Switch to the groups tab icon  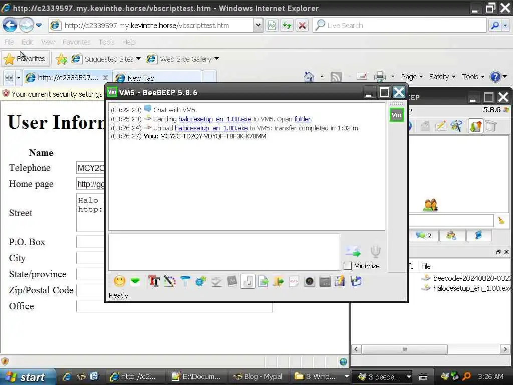point(451,236)
